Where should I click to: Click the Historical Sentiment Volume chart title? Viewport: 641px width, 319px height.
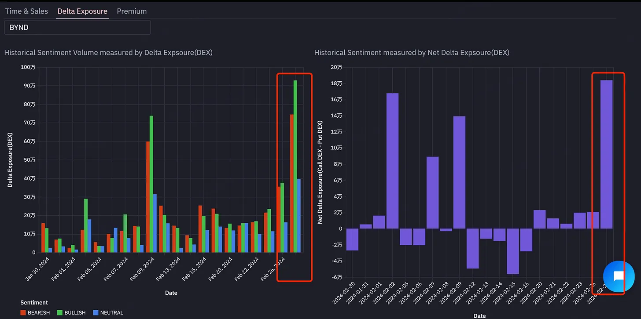pos(108,52)
